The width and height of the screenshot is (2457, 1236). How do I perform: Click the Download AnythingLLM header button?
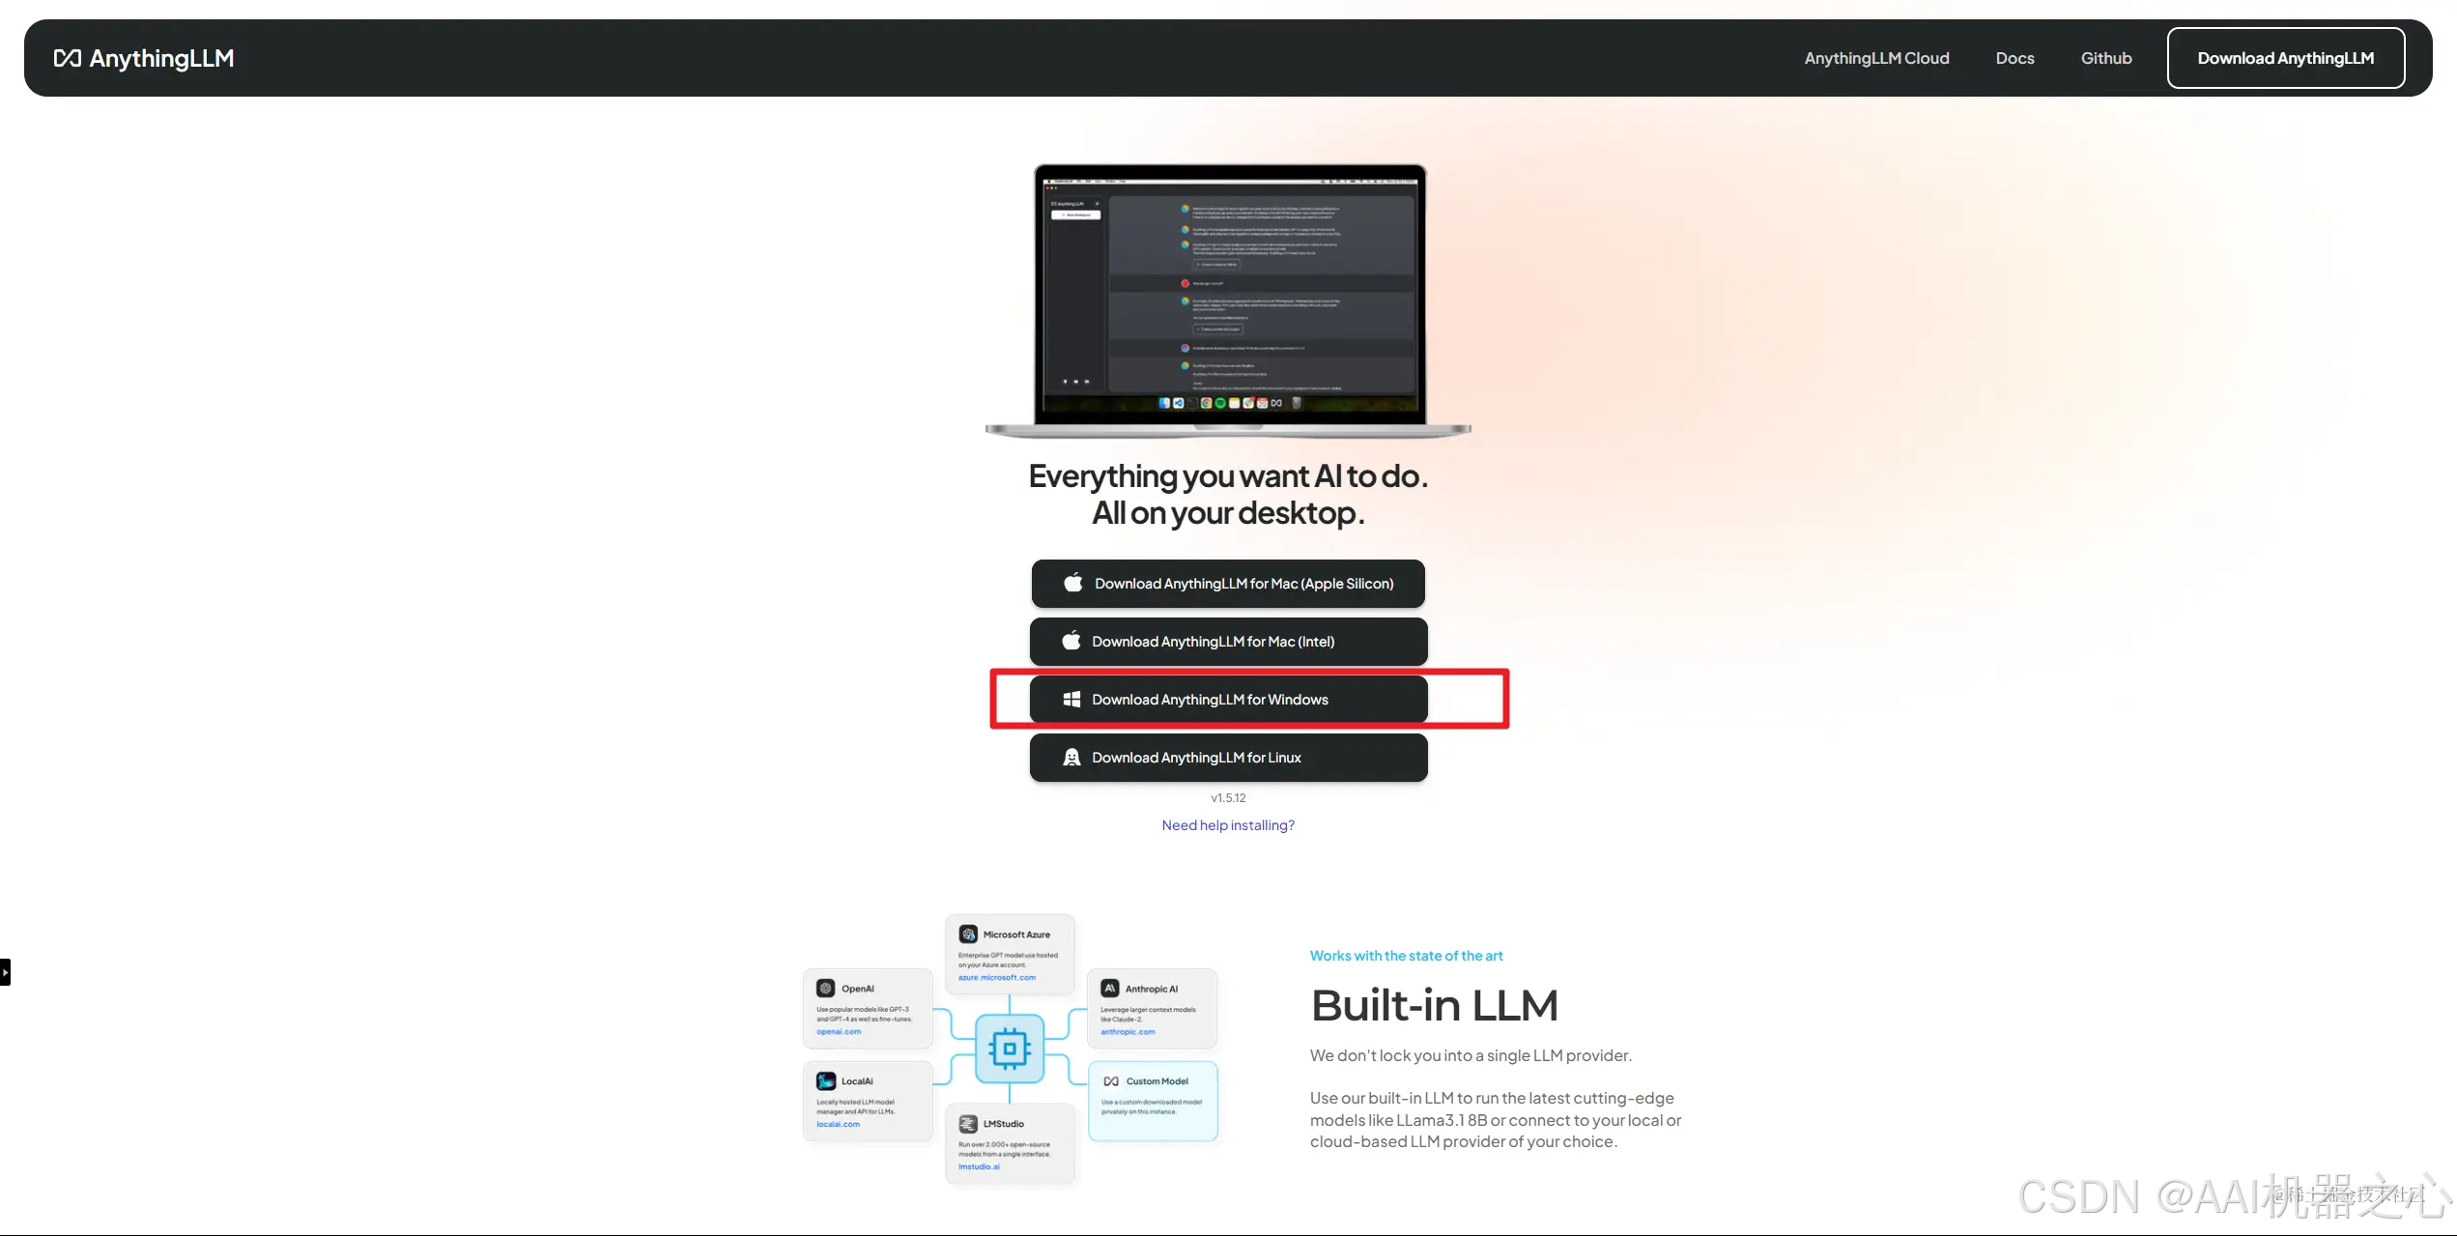(x=2285, y=58)
